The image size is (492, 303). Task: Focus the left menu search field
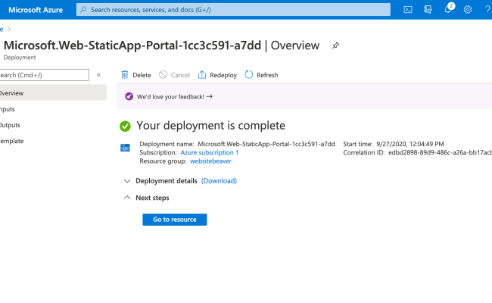coord(44,75)
